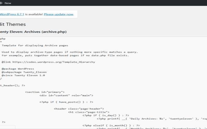The image size is (207, 129).
Task: Click the div id="content" role="main" line
Action: pyautogui.click(x=66, y=95)
